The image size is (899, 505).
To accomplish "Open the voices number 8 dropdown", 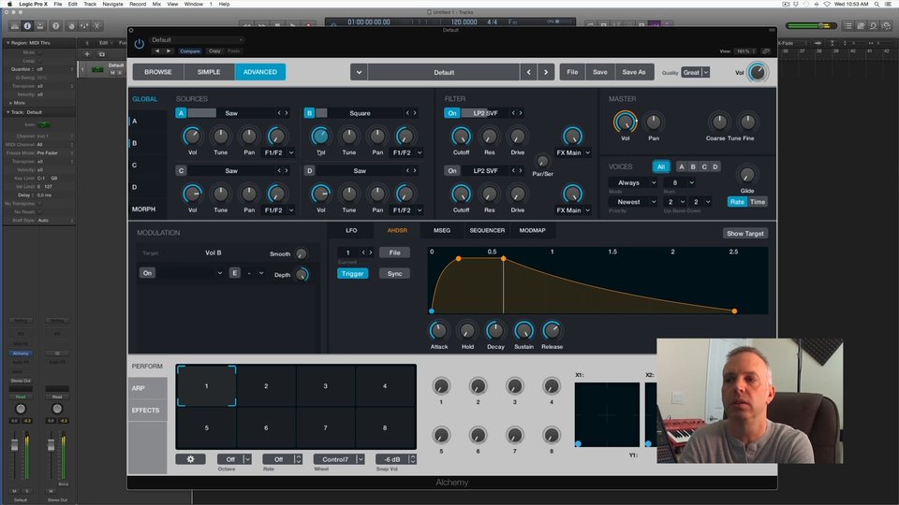I will click(x=680, y=182).
